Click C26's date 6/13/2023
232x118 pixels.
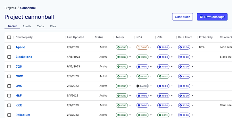[73, 66]
